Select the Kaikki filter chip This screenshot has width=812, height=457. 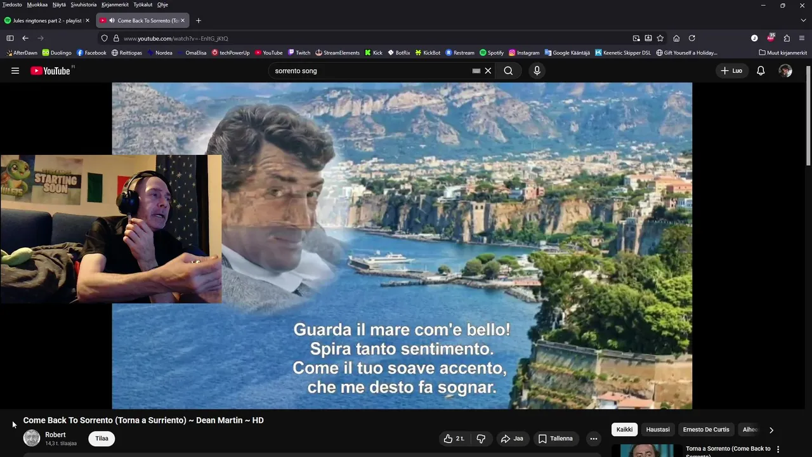(x=624, y=430)
